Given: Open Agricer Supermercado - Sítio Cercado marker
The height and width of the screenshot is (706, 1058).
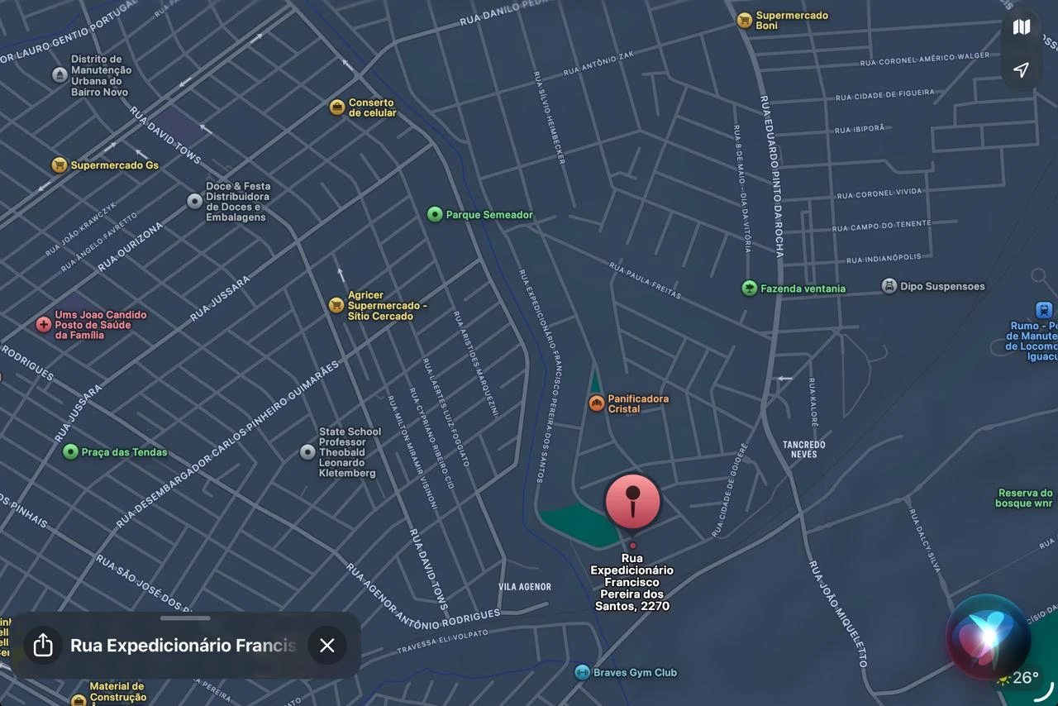Looking at the screenshot, I should point(336,305).
